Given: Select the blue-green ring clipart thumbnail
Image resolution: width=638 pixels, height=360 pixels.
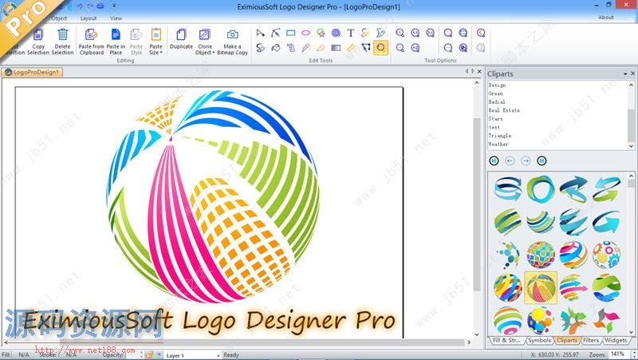Looking at the screenshot, I should [541, 189].
